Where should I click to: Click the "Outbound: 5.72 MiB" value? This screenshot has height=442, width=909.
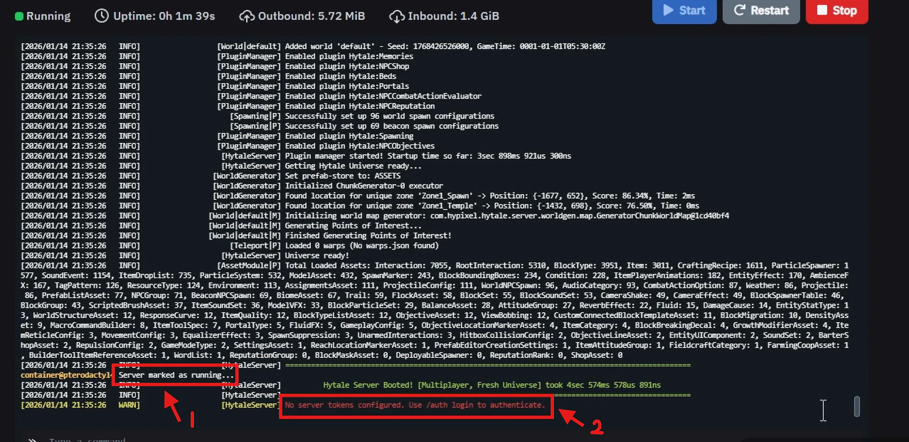click(311, 16)
